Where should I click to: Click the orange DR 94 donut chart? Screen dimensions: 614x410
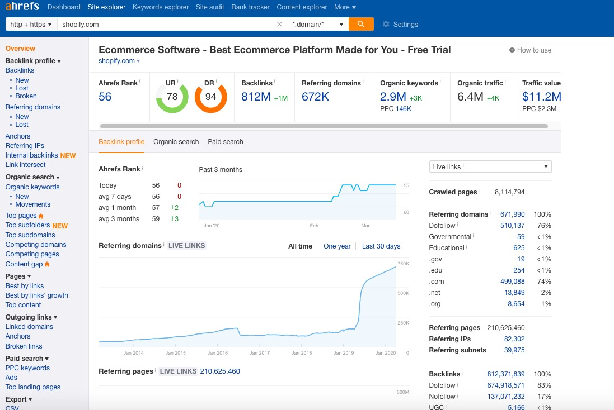(x=210, y=97)
